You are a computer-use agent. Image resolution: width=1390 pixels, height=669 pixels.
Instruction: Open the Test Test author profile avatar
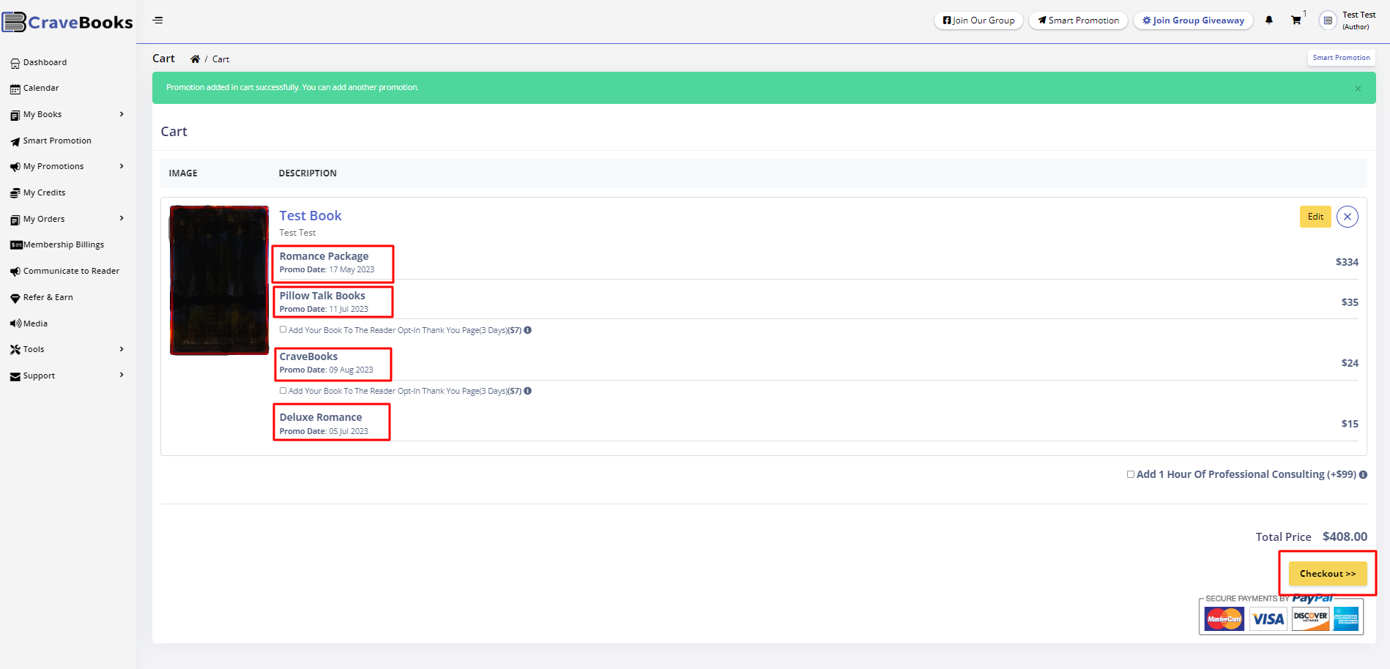(1328, 20)
